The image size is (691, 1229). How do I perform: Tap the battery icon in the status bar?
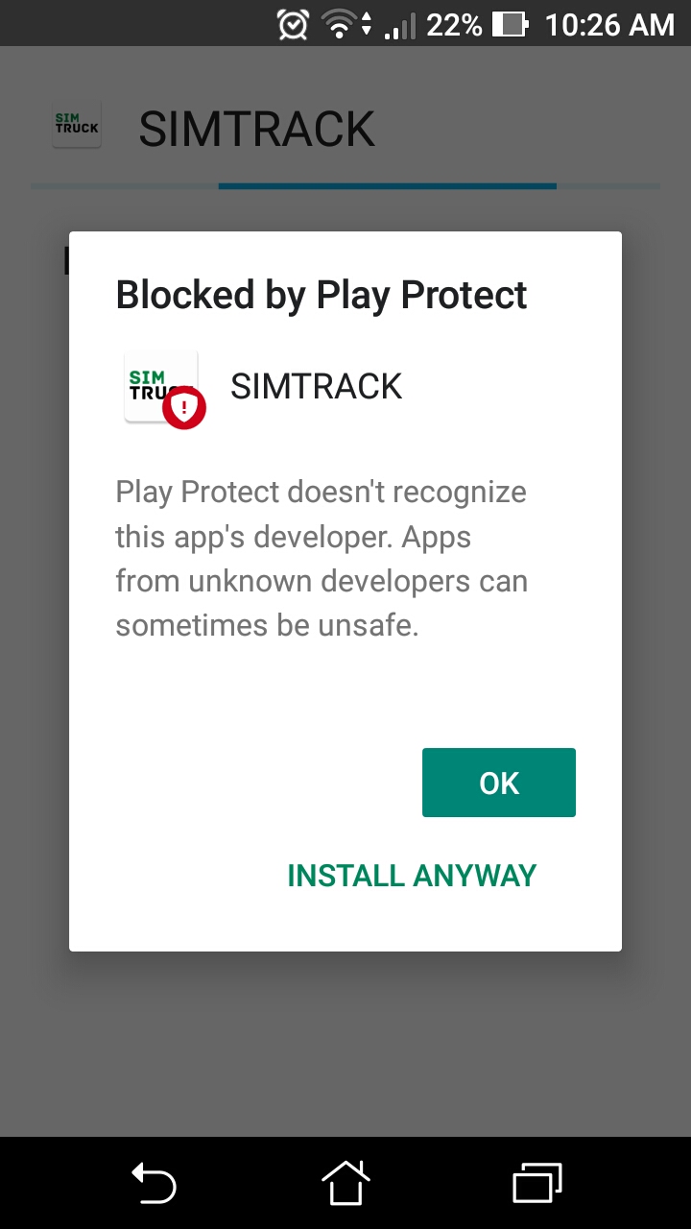[510, 24]
